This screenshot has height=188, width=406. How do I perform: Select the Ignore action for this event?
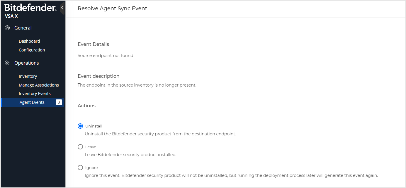[x=80, y=167]
